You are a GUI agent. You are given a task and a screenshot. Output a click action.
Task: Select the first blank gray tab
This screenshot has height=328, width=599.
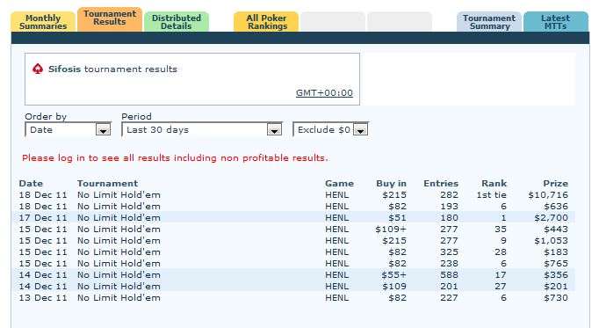pyautogui.click(x=333, y=22)
